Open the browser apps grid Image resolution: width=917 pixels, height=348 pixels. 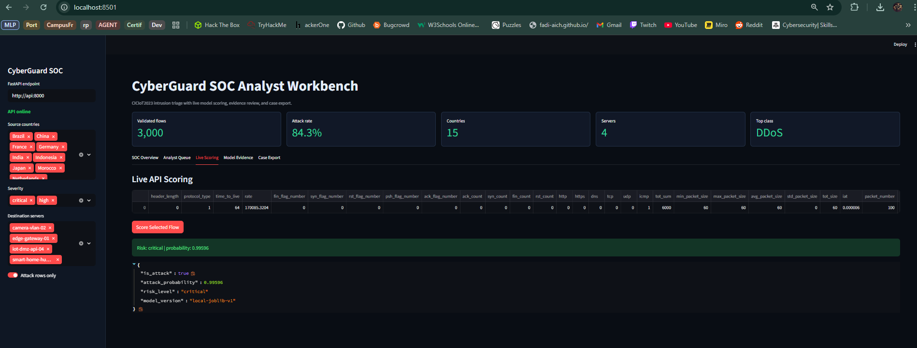pos(176,25)
